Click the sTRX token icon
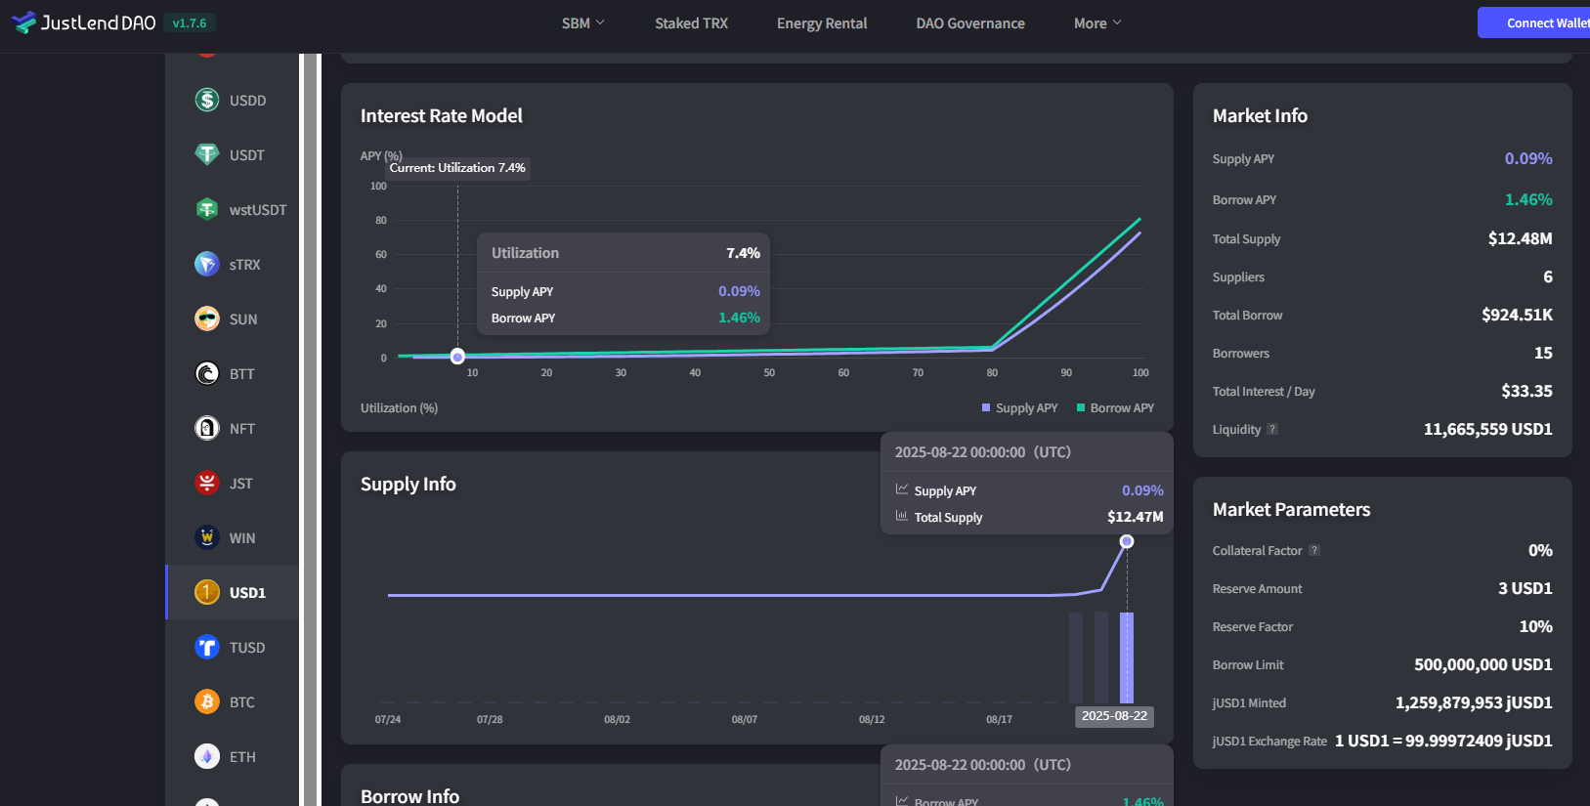This screenshot has width=1590, height=806. pos(207,264)
